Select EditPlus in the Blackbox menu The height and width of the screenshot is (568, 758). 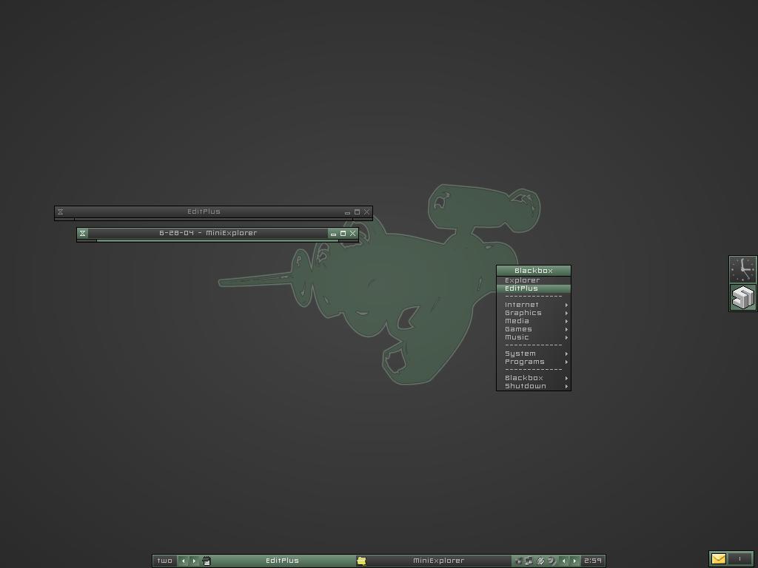click(534, 288)
